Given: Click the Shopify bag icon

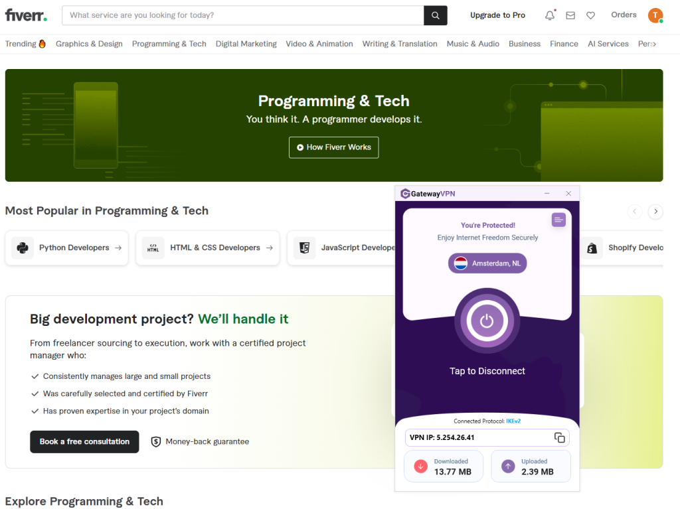Looking at the screenshot, I should point(592,248).
